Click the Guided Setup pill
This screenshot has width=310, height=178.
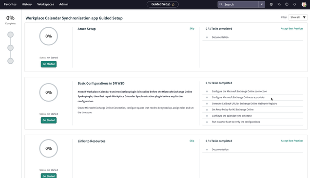click(x=162, y=4)
